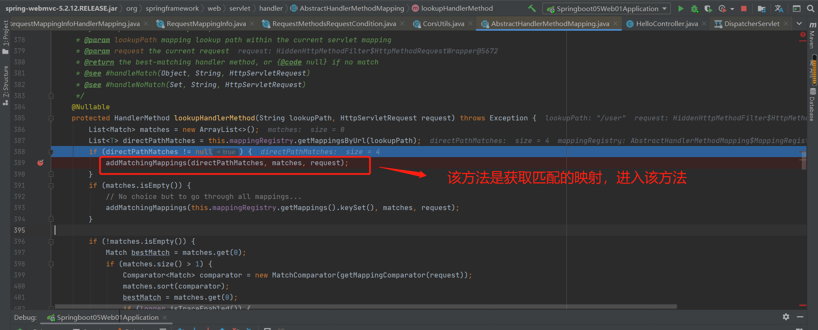This screenshot has width=818, height=330.
Task: Open Search Everywhere via the magnifier icon
Action: pos(811,9)
